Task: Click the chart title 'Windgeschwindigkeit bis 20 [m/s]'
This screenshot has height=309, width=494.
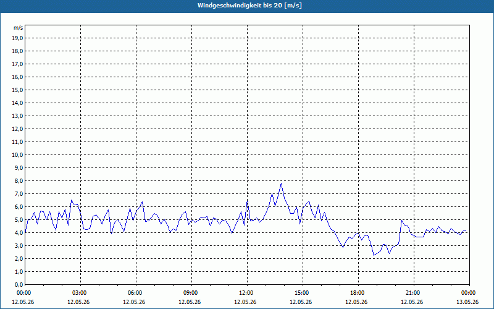Action: pos(249,6)
